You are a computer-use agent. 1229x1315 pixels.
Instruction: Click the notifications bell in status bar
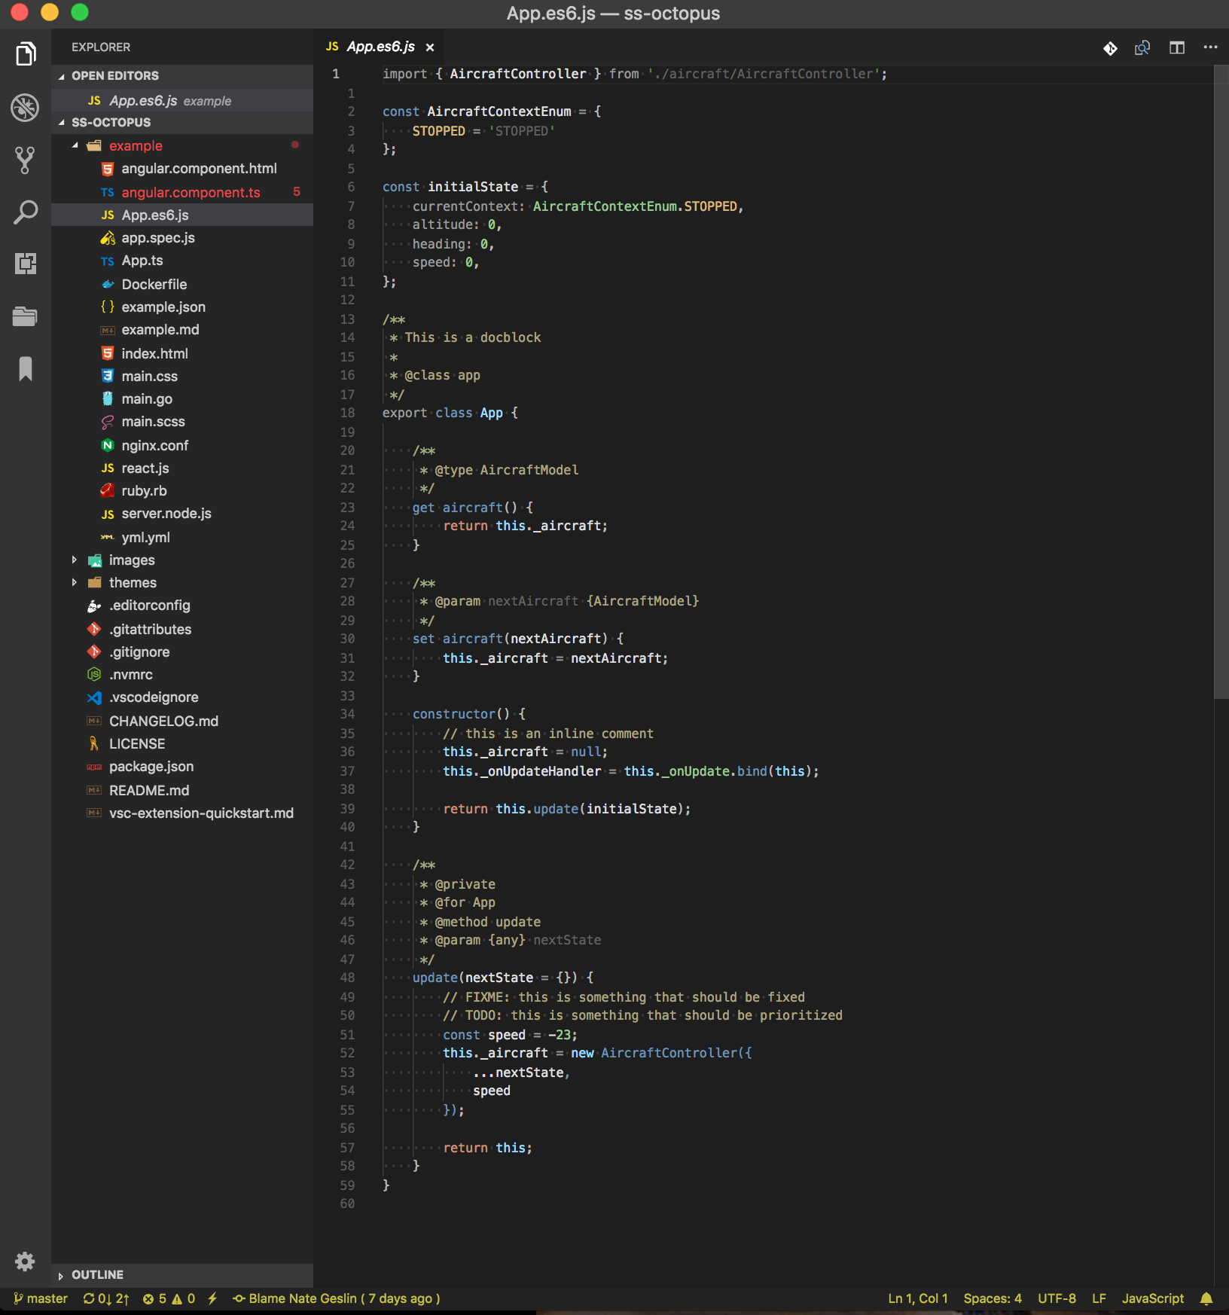click(1206, 1298)
